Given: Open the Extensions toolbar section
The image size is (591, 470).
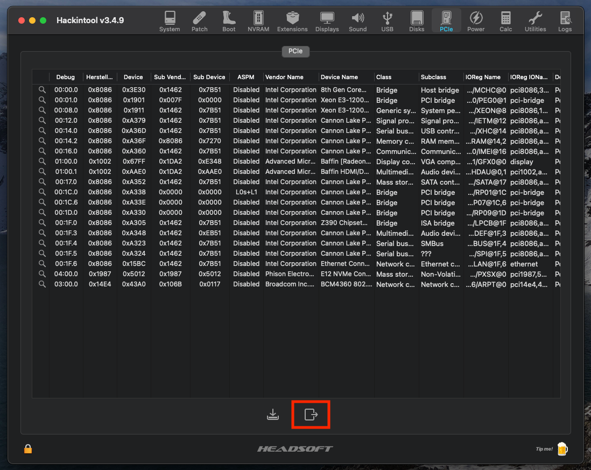Looking at the screenshot, I should [x=292, y=21].
